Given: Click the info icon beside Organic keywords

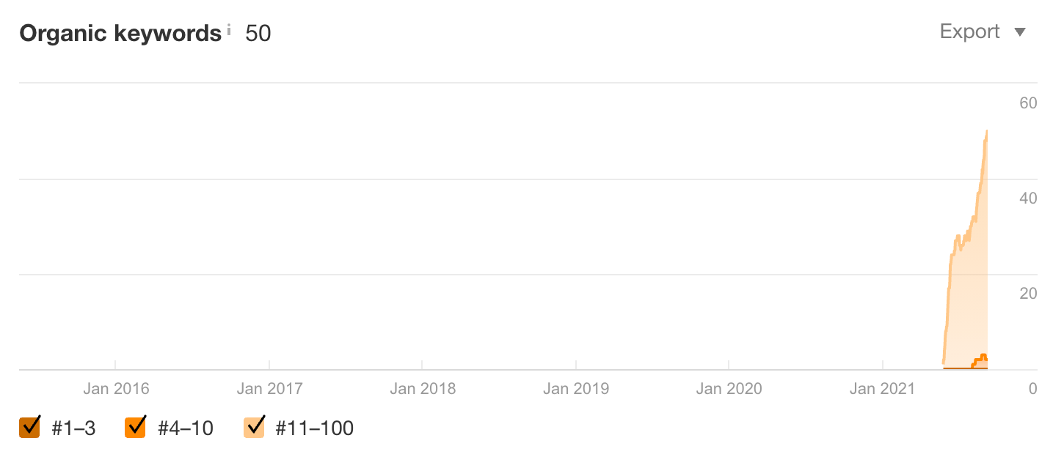Looking at the screenshot, I should click(229, 30).
